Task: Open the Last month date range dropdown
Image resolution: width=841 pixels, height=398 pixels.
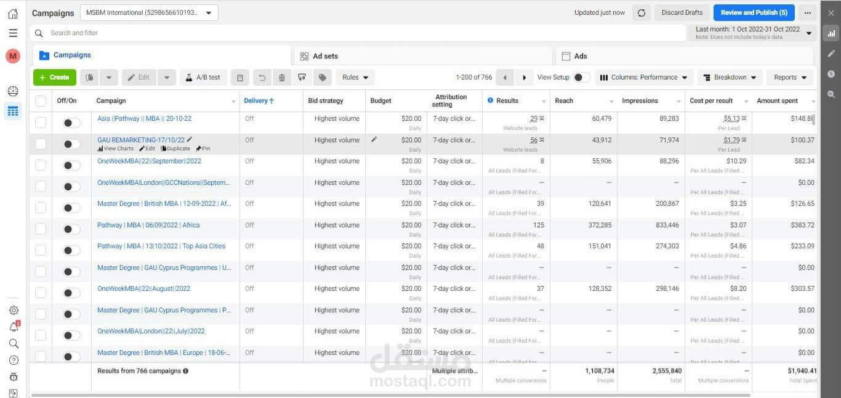Action: click(x=753, y=33)
